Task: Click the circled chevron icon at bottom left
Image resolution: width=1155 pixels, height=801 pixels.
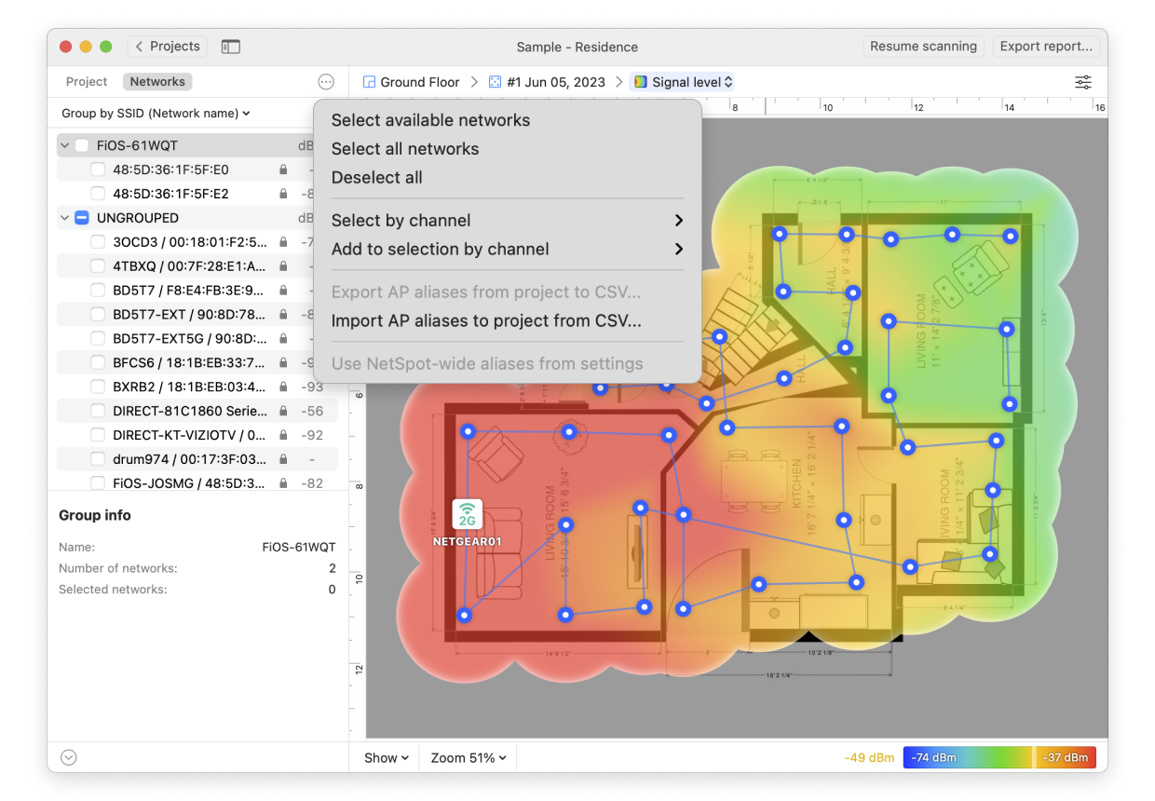Action: (67, 757)
